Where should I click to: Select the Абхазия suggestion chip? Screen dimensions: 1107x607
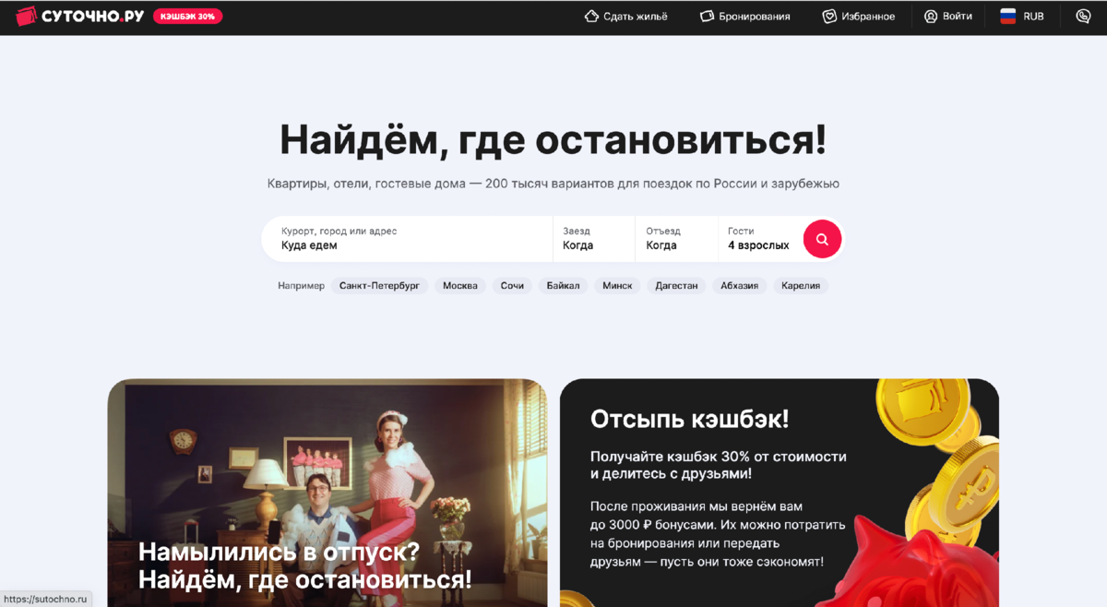[740, 286]
